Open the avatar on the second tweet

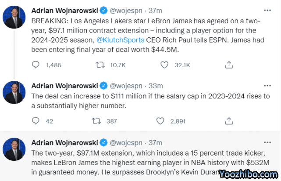tap(14, 92)
